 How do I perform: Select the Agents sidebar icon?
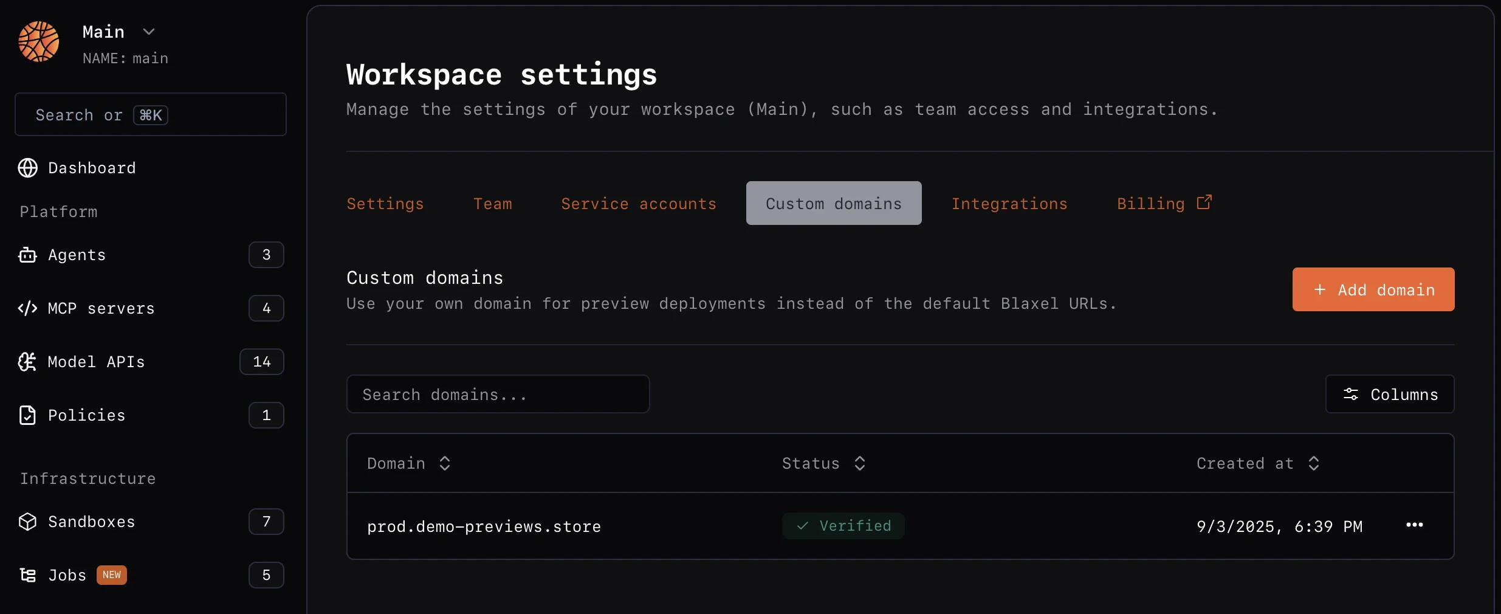coord(28,255)
